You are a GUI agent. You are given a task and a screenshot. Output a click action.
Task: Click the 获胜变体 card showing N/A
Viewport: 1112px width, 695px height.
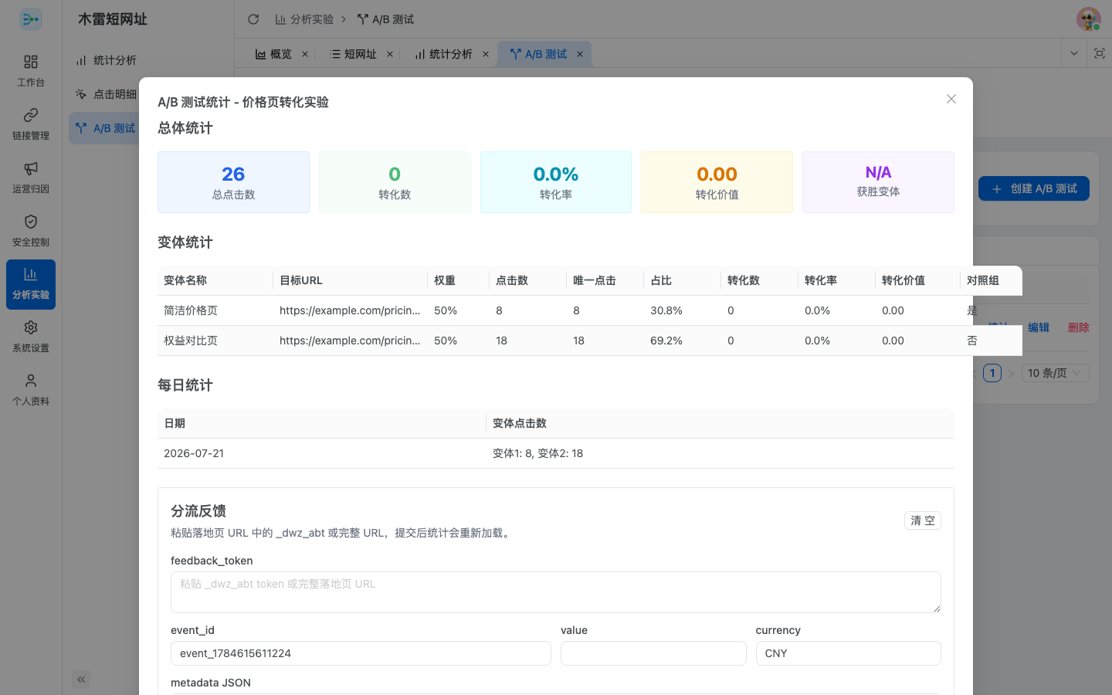click(878, 182)
